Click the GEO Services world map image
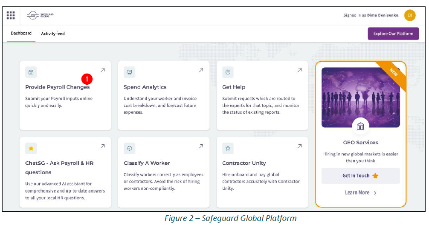This screenshot has height=226, width=429. click(x=361, y=97)
